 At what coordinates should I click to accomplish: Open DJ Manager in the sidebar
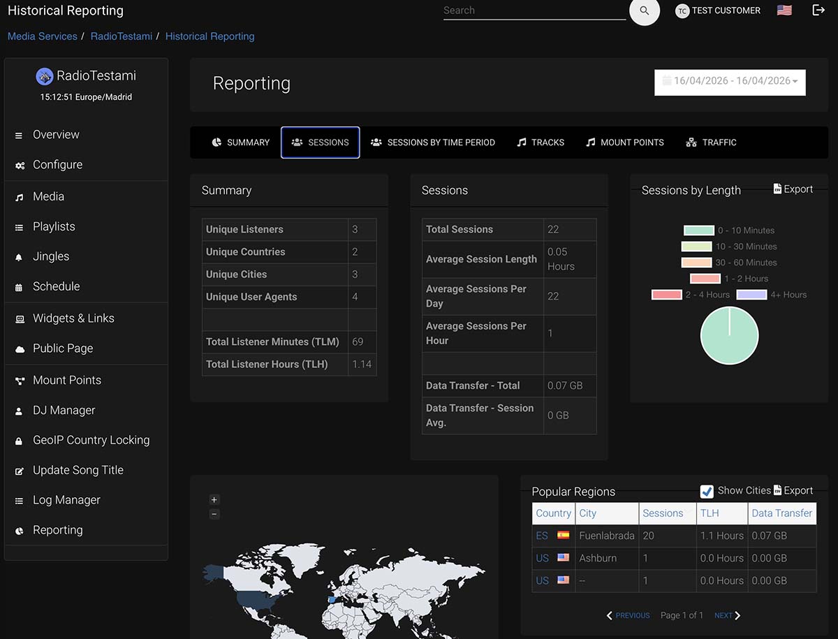coord(64,410)
